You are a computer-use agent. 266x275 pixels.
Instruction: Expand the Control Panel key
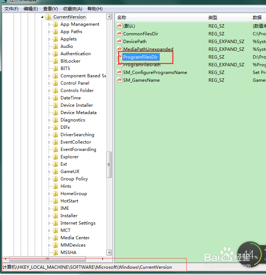click(x=49, y=83)
